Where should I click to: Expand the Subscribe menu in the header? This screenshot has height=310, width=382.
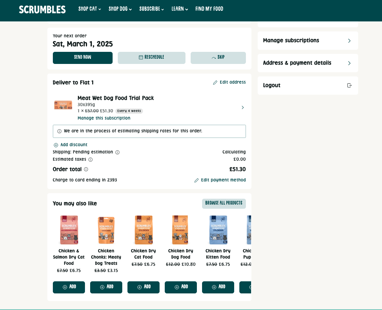click(x=151, y=9)
